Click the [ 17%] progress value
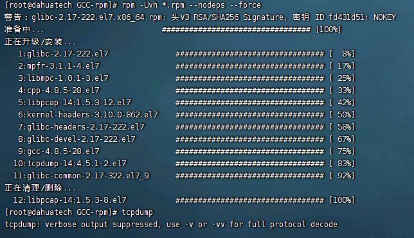The width and height of the screenshot is (414, 238). pos(342,66)
